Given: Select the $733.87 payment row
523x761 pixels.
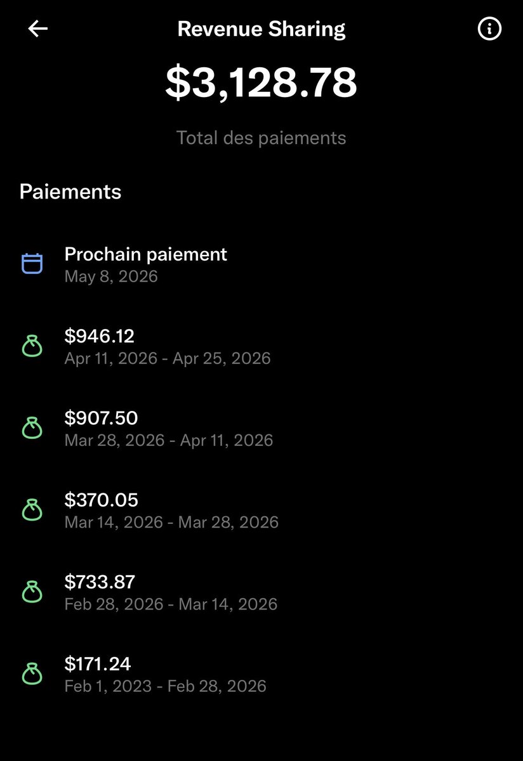Looking at the screenshot, I should 261,592.
